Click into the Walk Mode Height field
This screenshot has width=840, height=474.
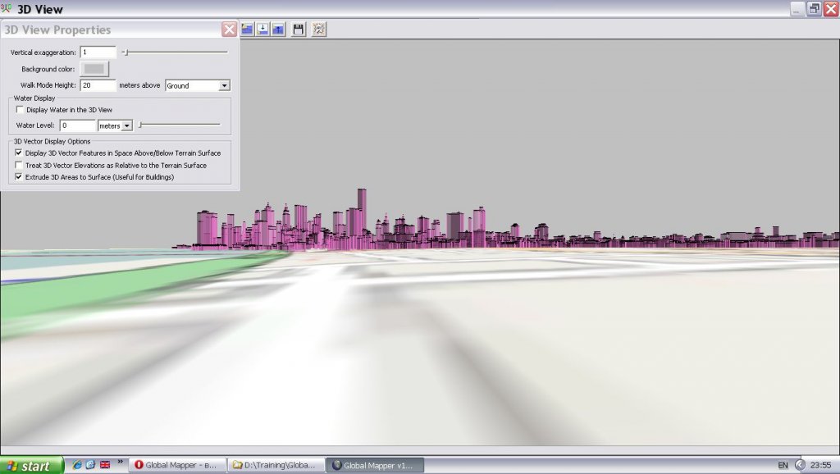pos(98,85)
